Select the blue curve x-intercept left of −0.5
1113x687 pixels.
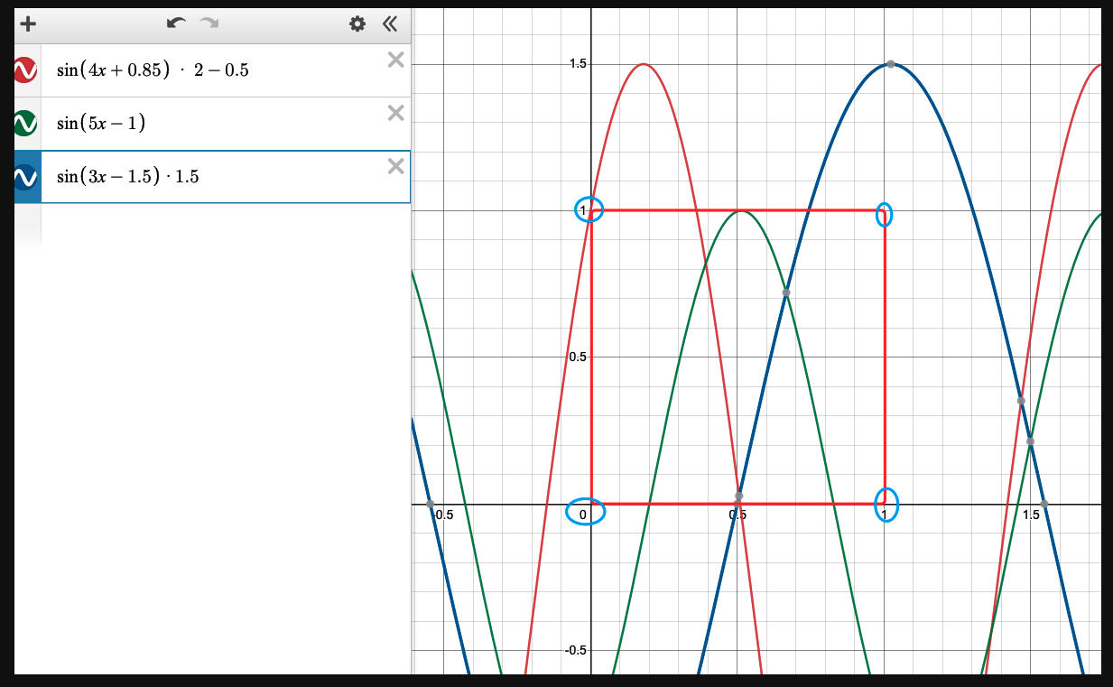(430, 504)
